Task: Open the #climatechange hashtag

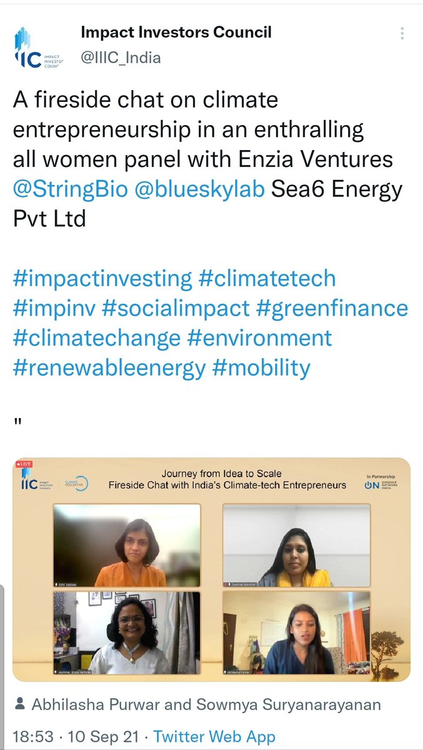Action: 97,338
